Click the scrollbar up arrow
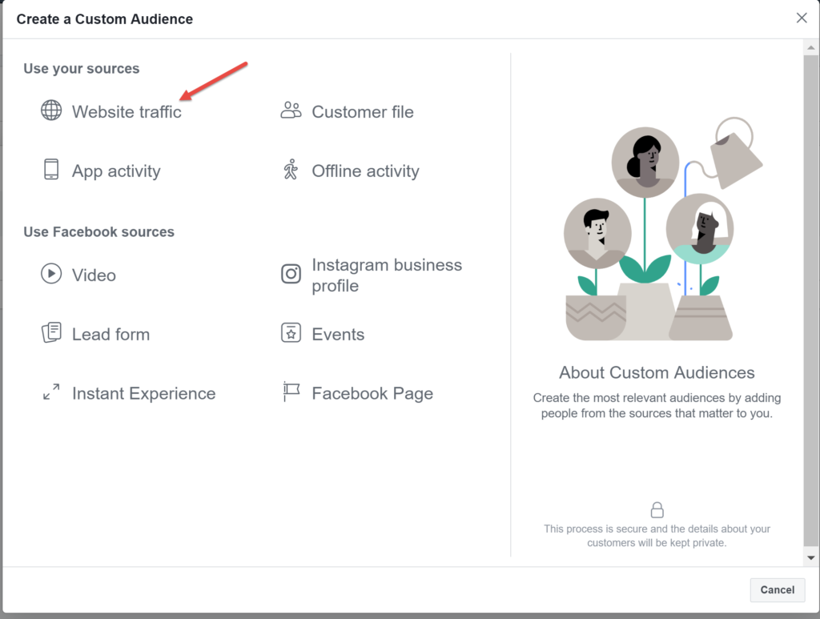The image size is (820, 619). coord(810,47)
